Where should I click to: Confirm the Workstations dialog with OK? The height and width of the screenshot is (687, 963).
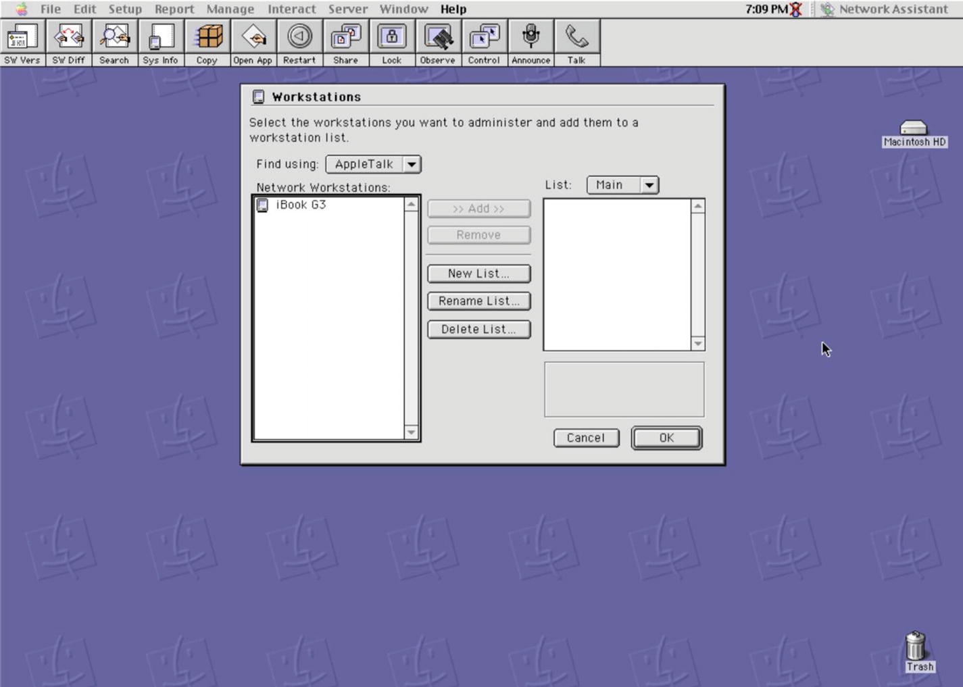pos(666,438)
